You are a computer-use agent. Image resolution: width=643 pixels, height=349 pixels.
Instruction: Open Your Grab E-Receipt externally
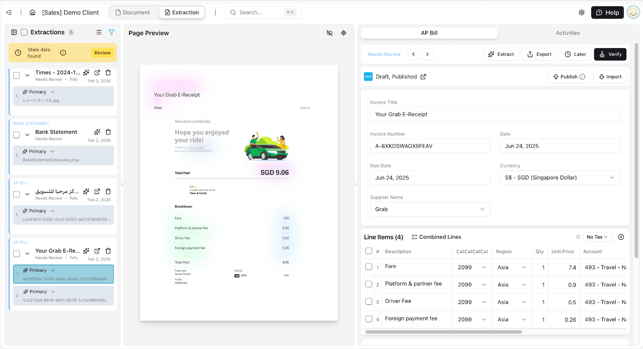[x=97, y=251]
